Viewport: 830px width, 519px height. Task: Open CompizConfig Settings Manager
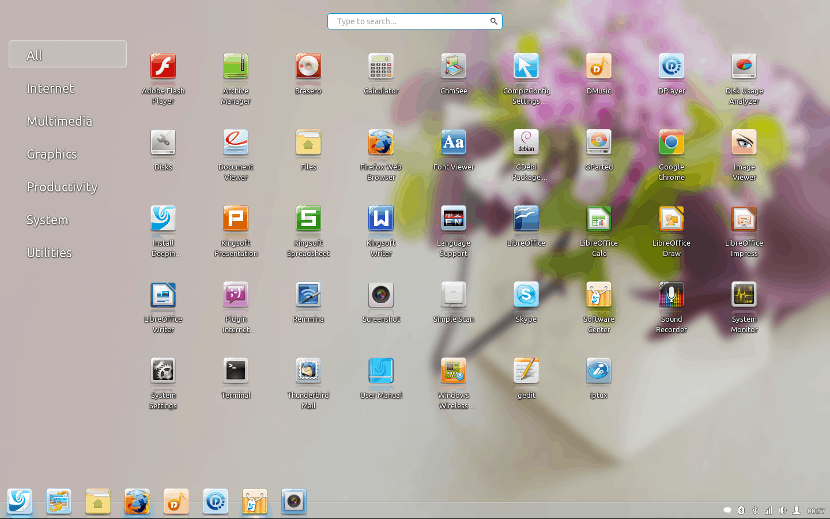(x=526, y=66)
